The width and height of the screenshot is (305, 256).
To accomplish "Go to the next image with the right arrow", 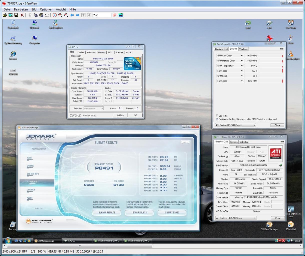I will pyautogui.click(x=77, y=15).
